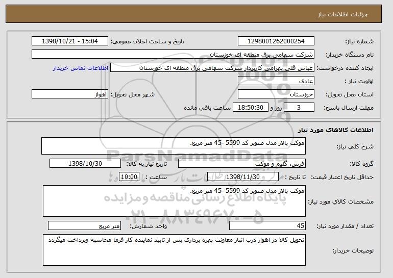Select the goods group field فرش، گليم و موکت
Screen dimensions: 393x278
click(x=242, y=164)
